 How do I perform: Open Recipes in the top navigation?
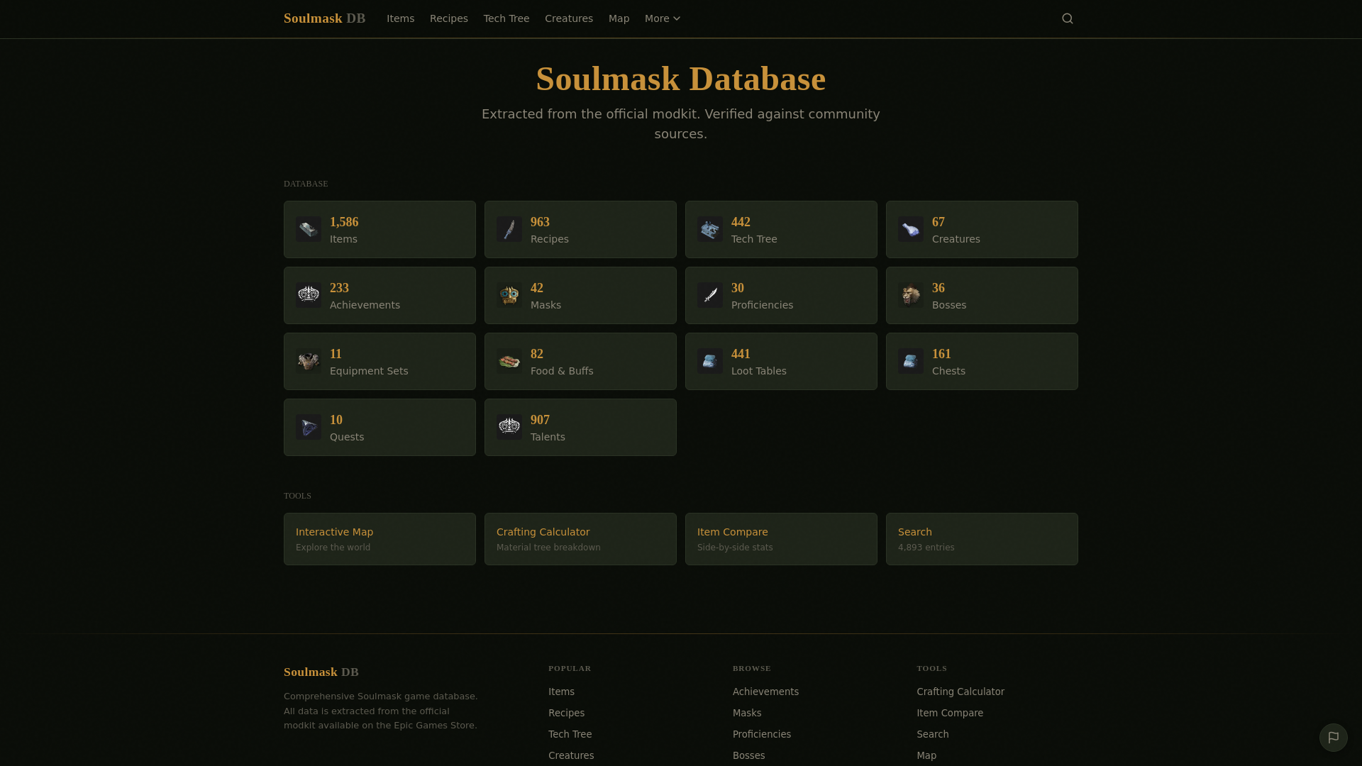point(449,18)
